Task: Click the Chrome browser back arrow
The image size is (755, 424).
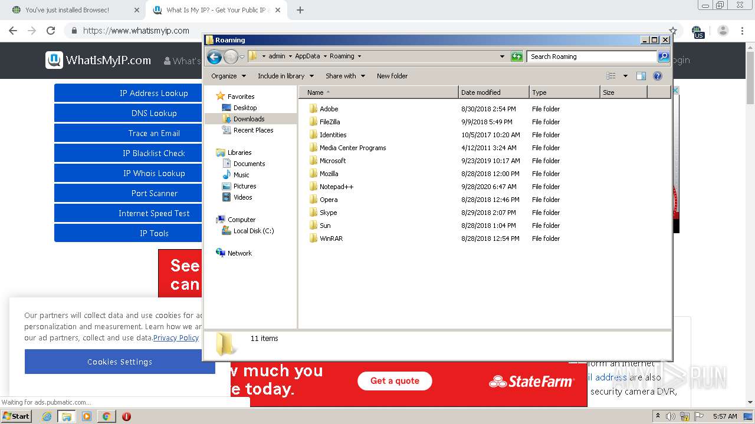Action: coord(13,31)
